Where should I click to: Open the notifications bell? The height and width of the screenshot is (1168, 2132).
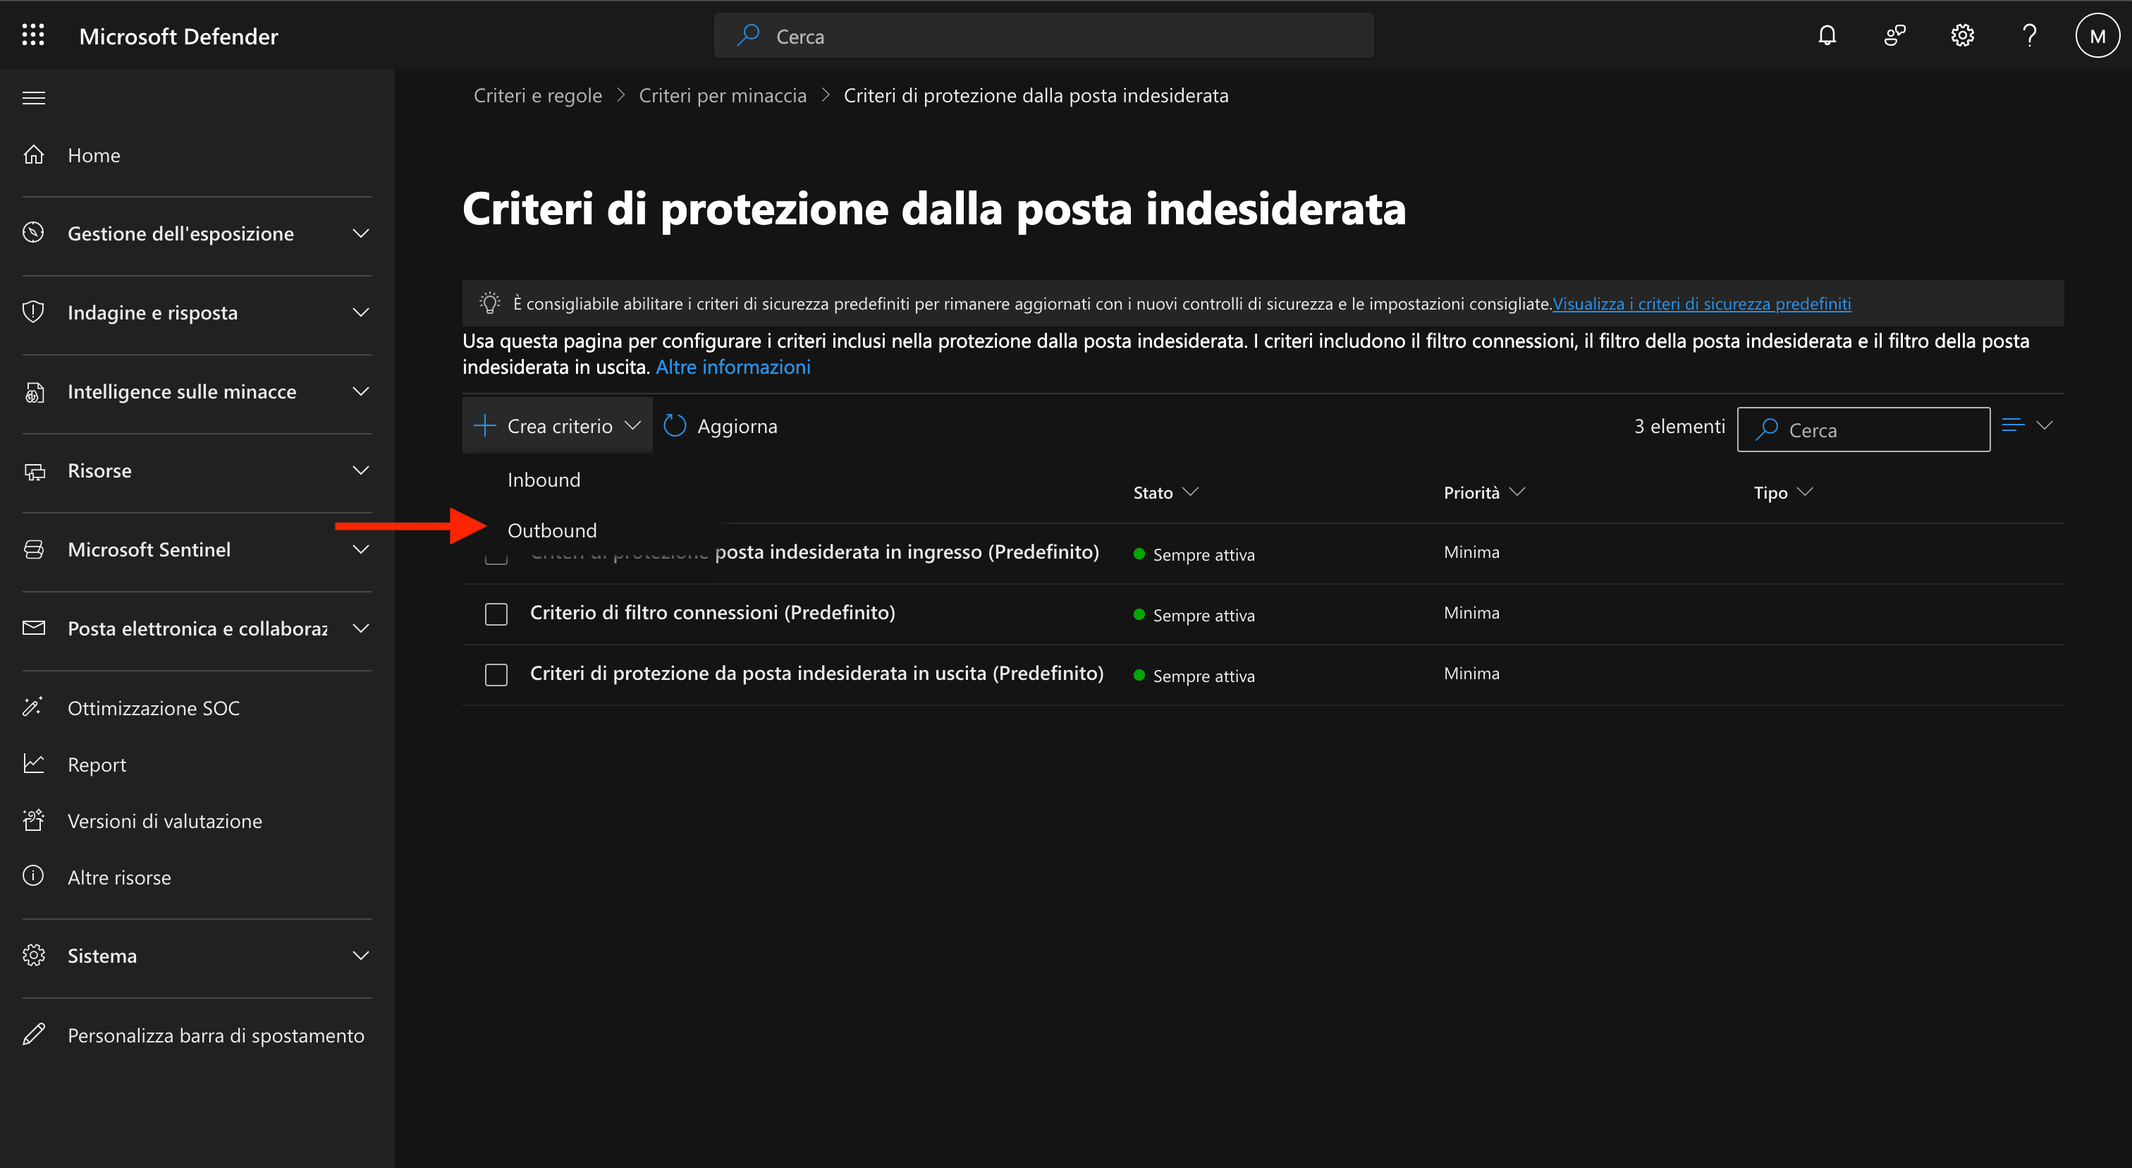tap(1827, 35)
